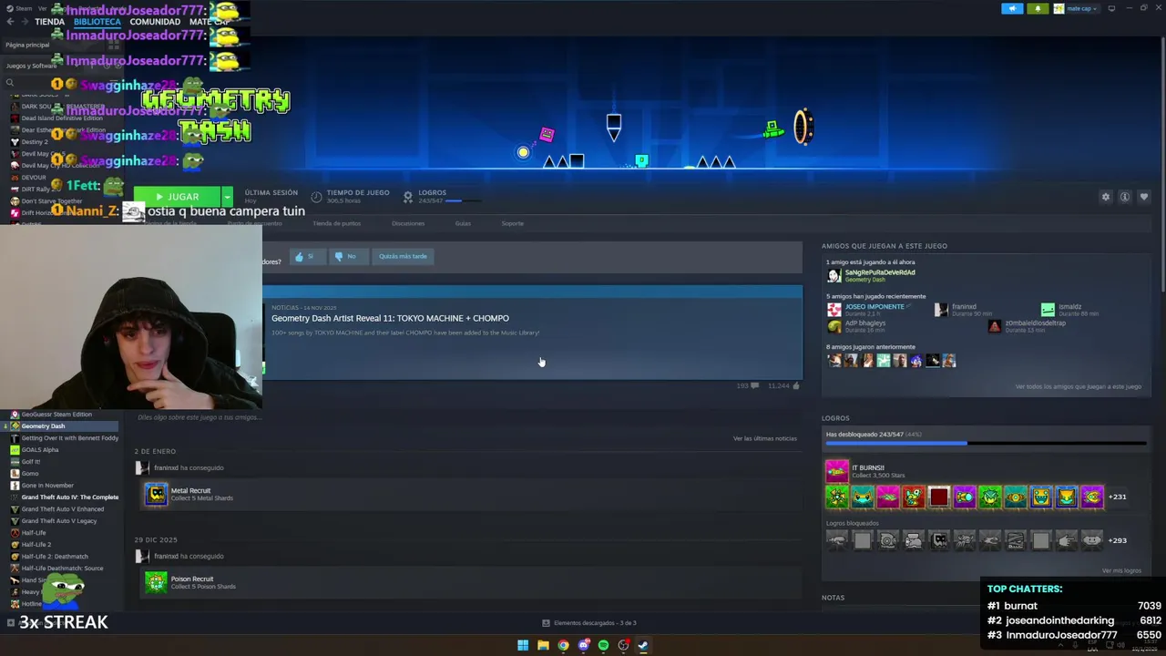The width and height of the screenshot is (1166, 656).
Task: Open the Poison Recruit achievement icon
Action: click(x=156, y=582)
